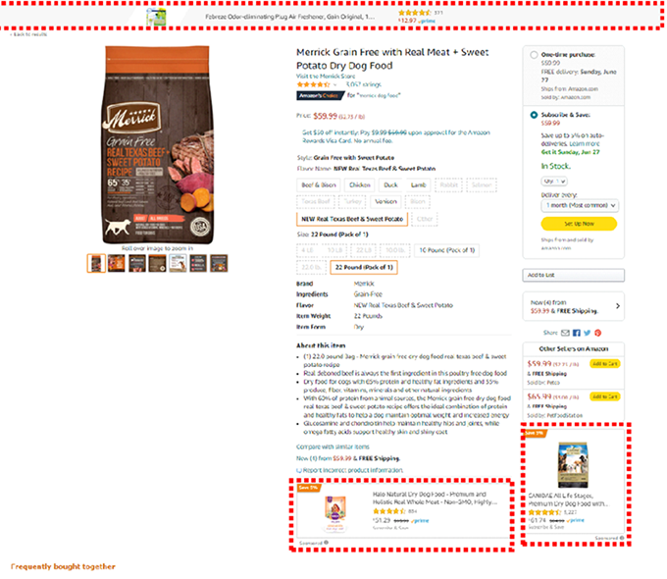Open the Deliver every frequency dropdown
Image resolution: width=667 pixels, height=579 pixels.
tap(580, 205)
